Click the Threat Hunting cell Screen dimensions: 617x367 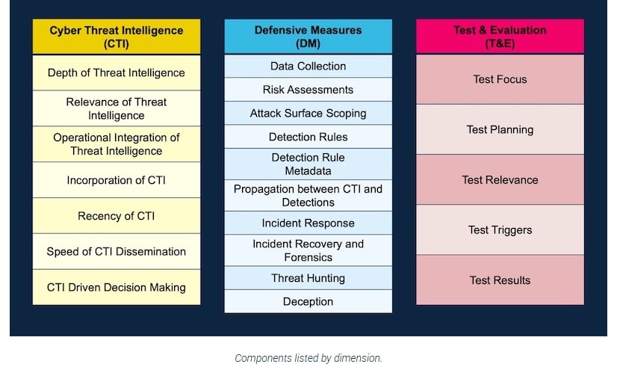coord(308,278)
